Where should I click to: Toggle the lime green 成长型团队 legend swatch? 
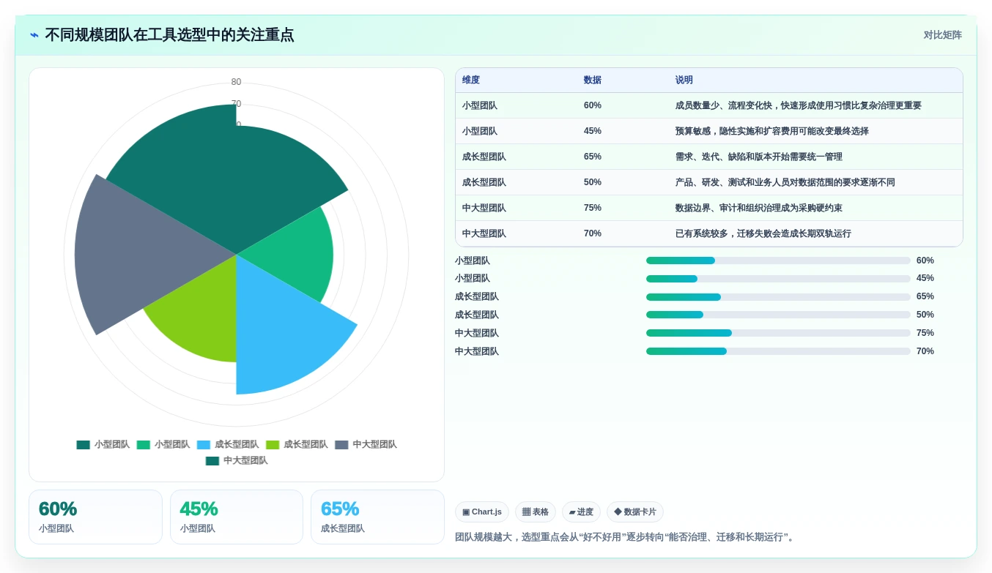pos(273,444)
